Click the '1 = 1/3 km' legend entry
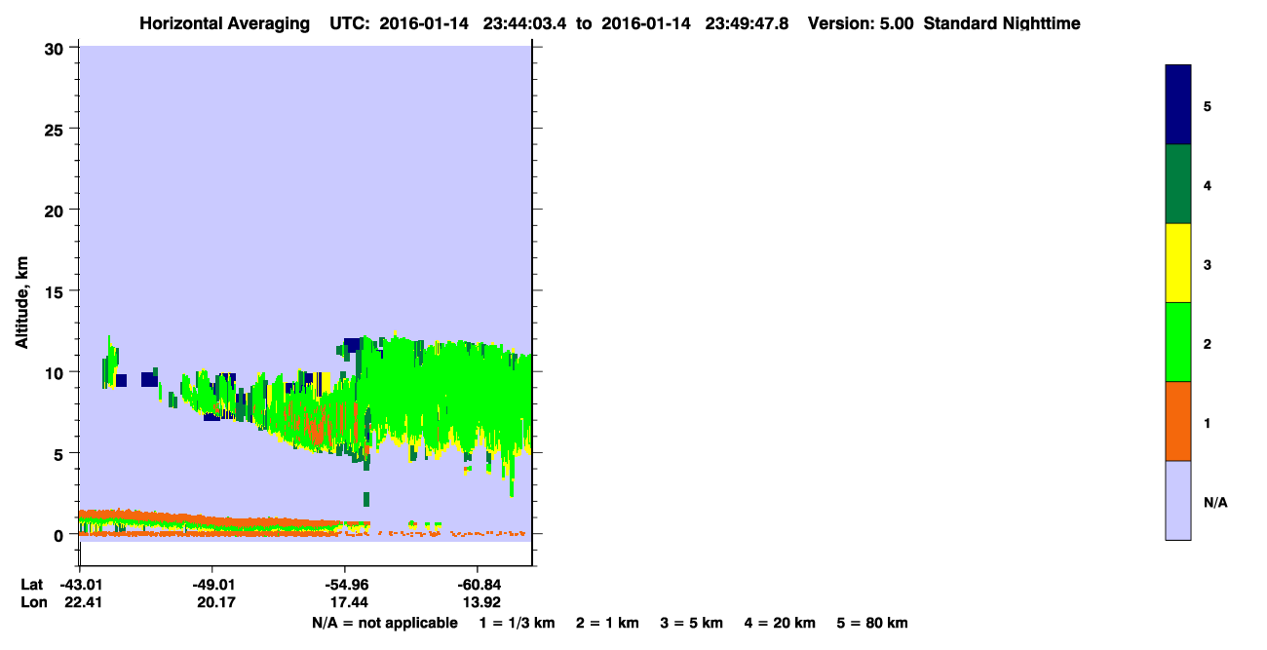This screenshot has height=650, width=1267. (x=518, y=623)
